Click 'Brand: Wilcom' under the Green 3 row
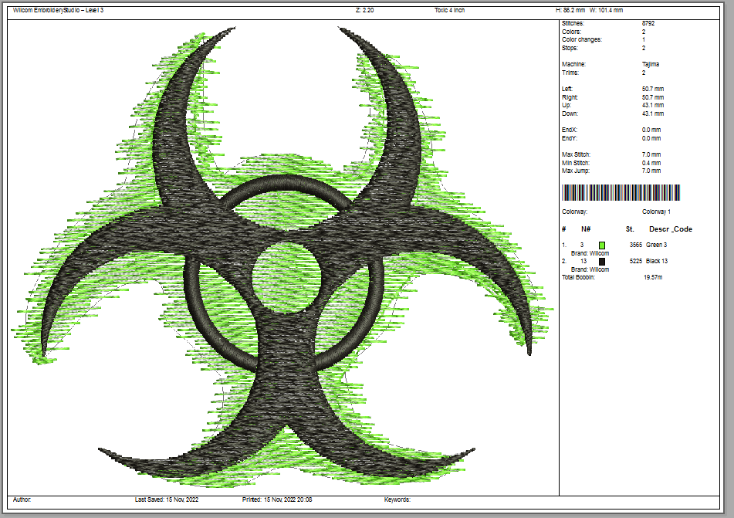 (x=590, y=253)
